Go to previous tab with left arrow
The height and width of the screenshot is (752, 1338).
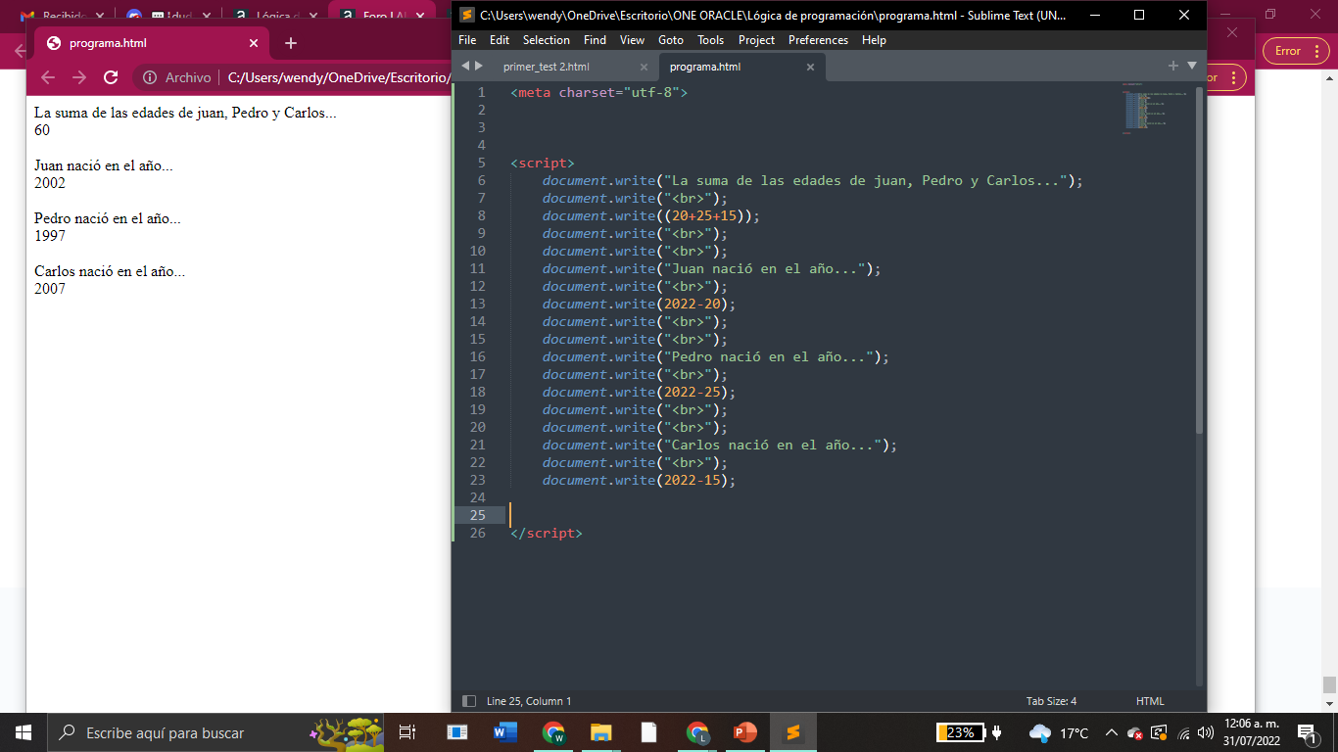coord(465,66)
